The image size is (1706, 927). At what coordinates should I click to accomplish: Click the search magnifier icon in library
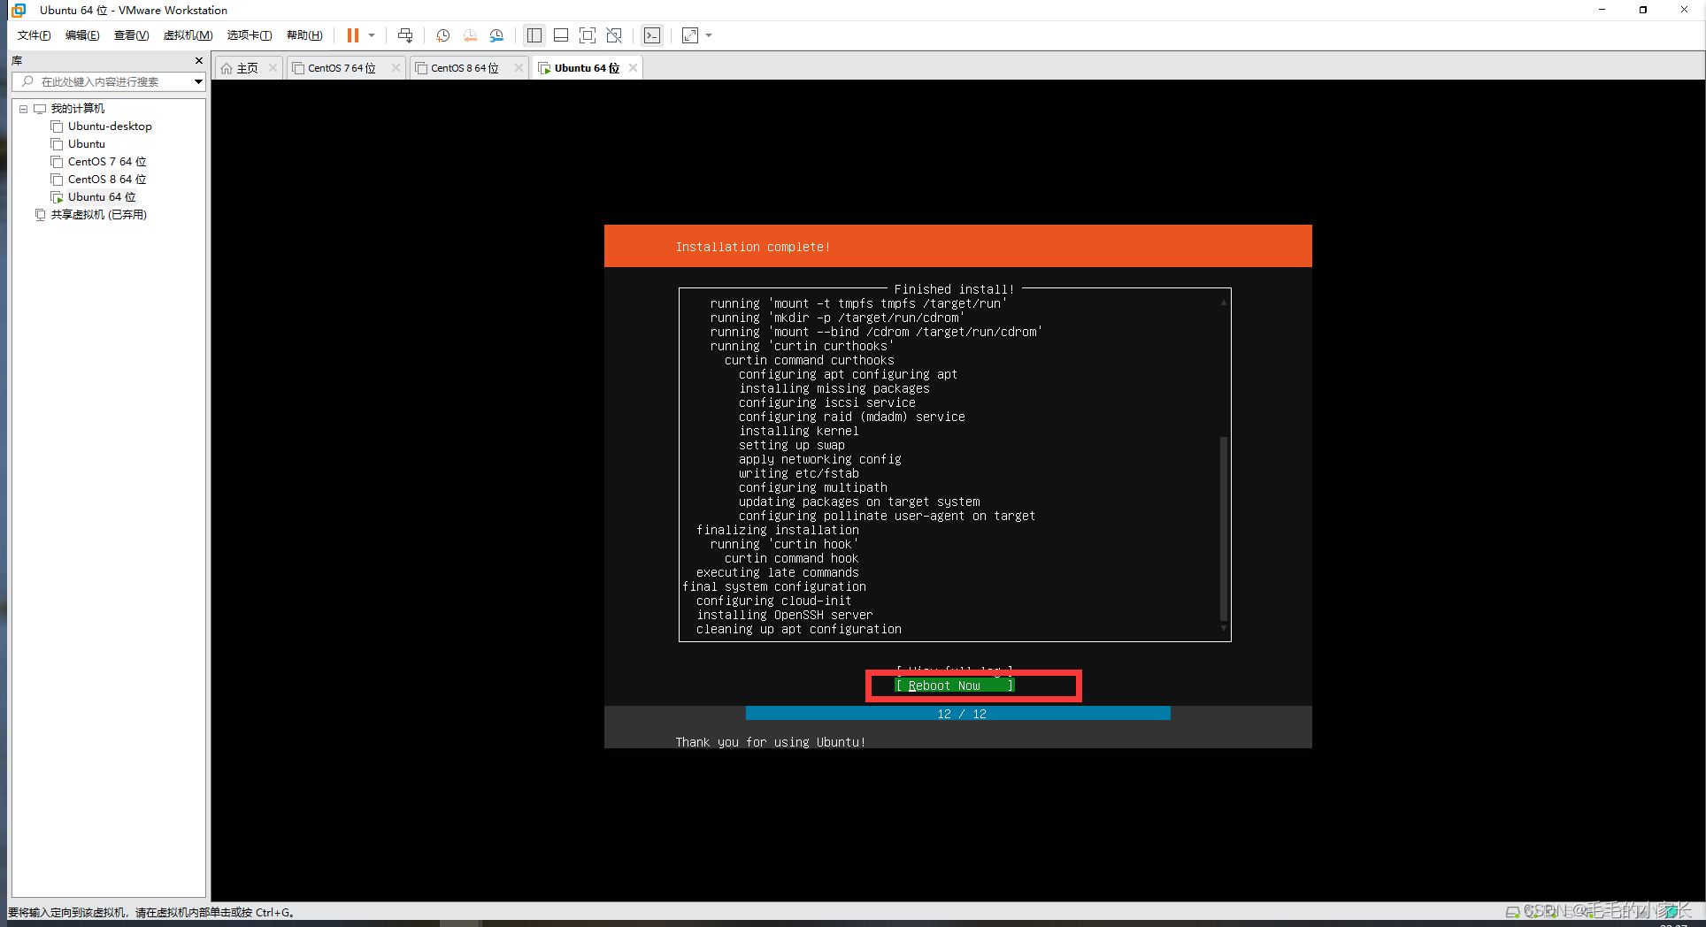[28, 81]
